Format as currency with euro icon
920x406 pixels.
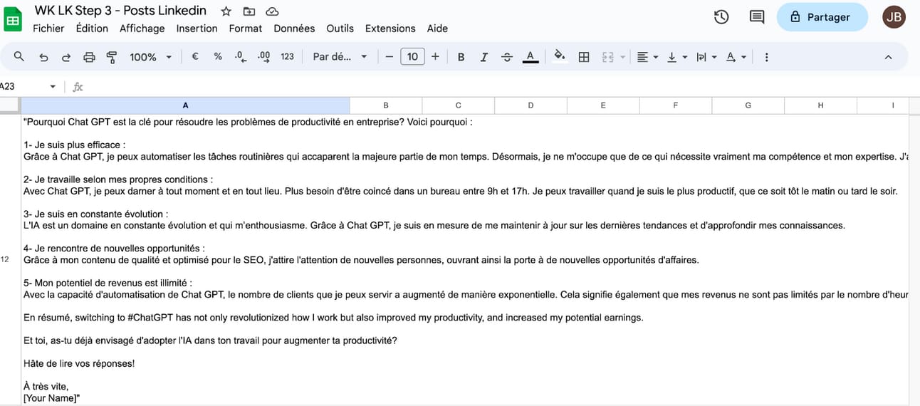[x=194, y=56]
